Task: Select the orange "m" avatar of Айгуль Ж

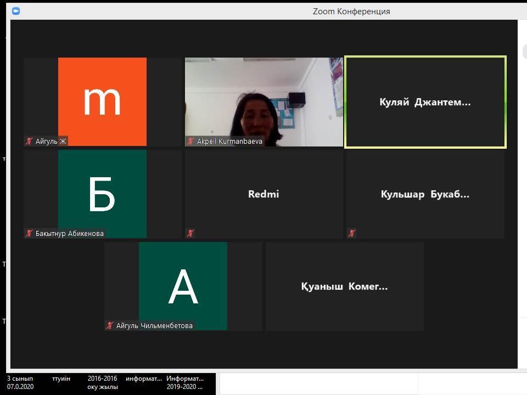Action: (x=101, y=101)
